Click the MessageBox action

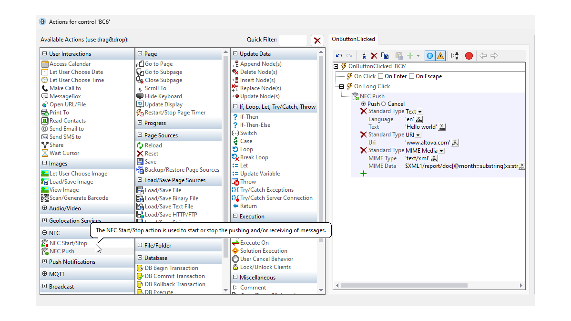(65, 96)
